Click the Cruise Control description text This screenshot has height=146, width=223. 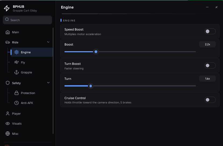coord(98,103)
